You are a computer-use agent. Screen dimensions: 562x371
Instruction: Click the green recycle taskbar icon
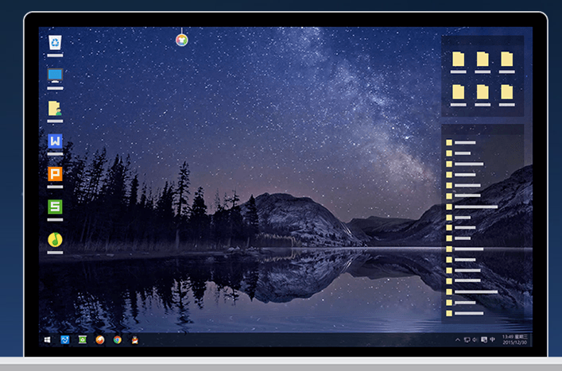point(83,339)
